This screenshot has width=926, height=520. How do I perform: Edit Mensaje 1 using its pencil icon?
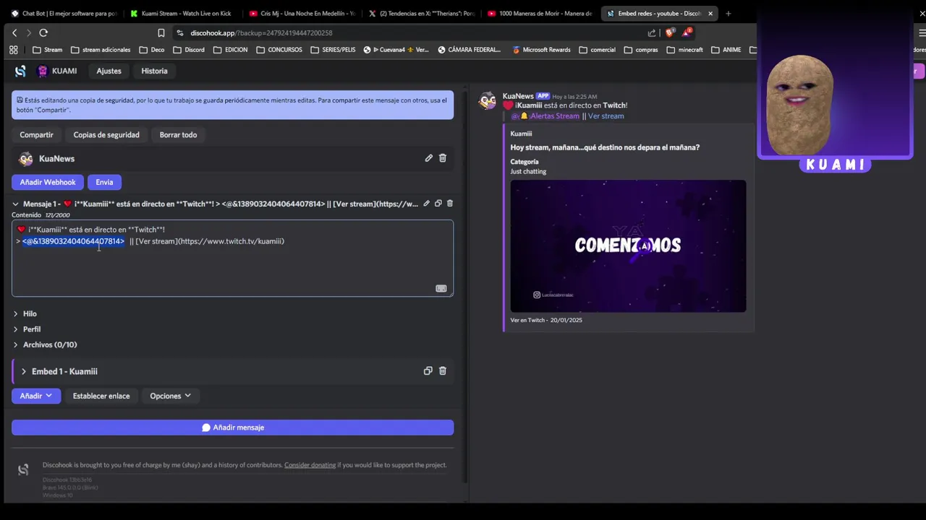pyautogui.click(x=426, y=204)
